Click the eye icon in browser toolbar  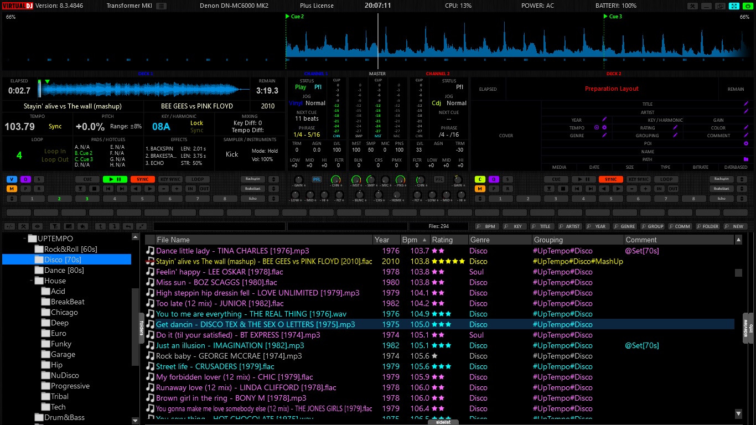tap(38, 226)
